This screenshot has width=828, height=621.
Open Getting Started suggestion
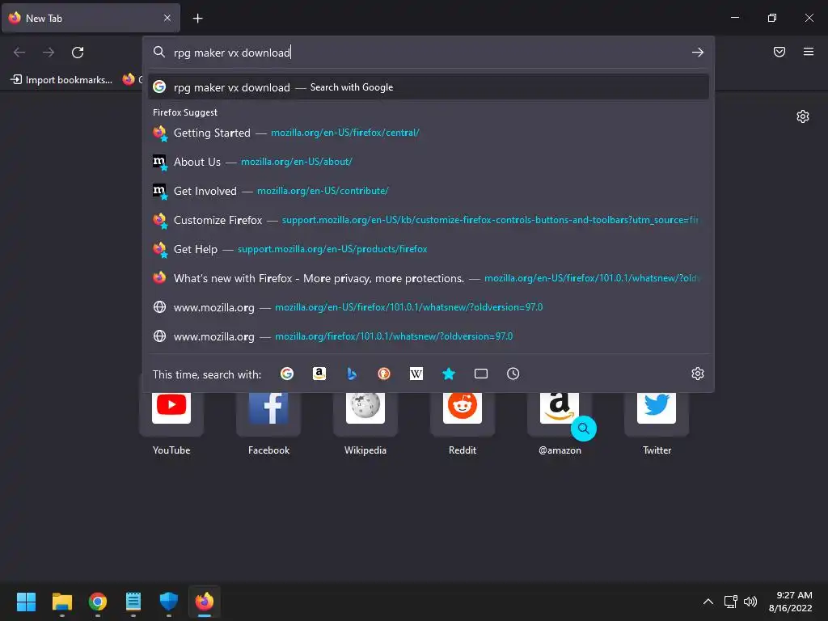(x=429, y=133)
